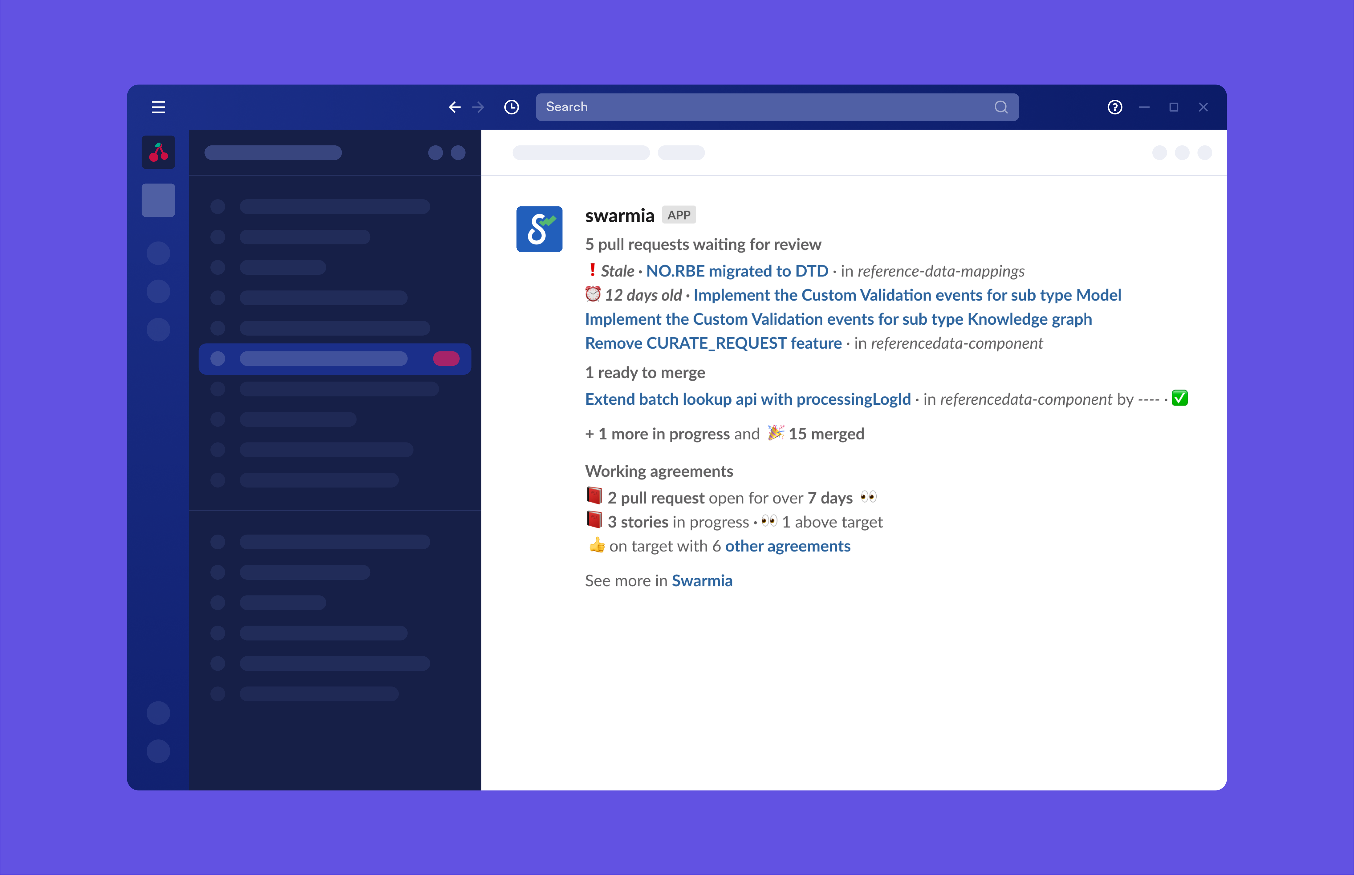The height and width of the screenshot is (875, 1354).
Task: Open Custom Validation Knowledge graph link
Action: 838,319
